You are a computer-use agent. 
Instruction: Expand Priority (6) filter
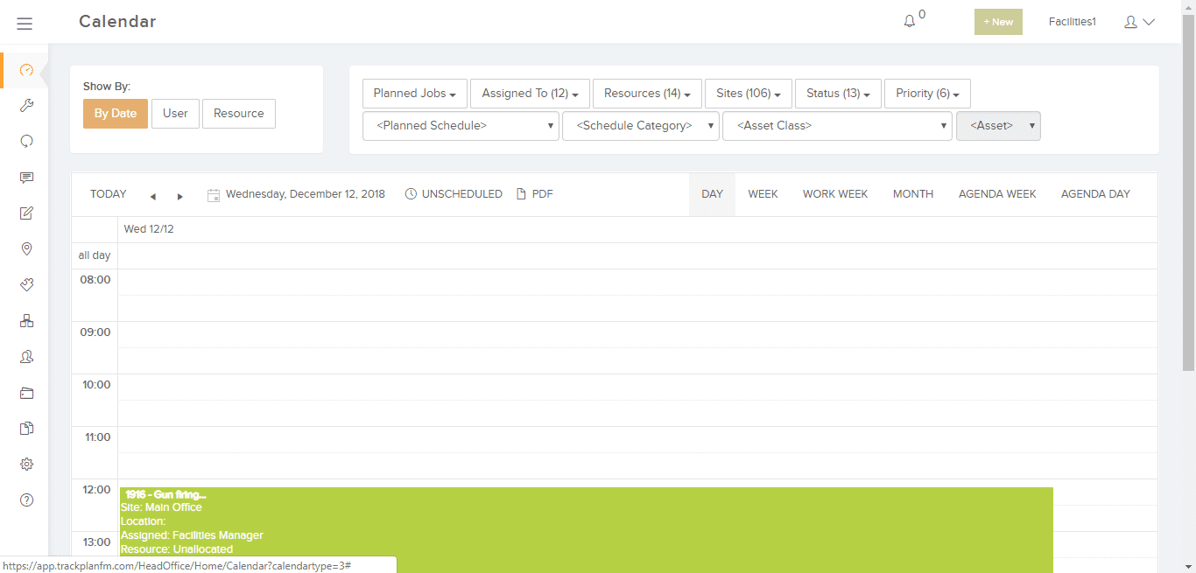927,94
